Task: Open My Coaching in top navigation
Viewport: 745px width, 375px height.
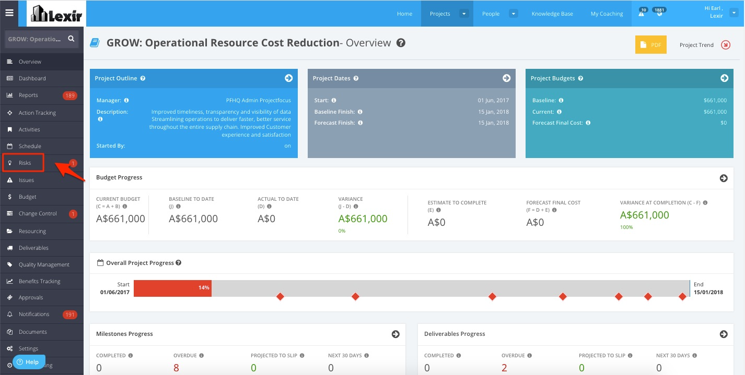Action: pos(607,14)
